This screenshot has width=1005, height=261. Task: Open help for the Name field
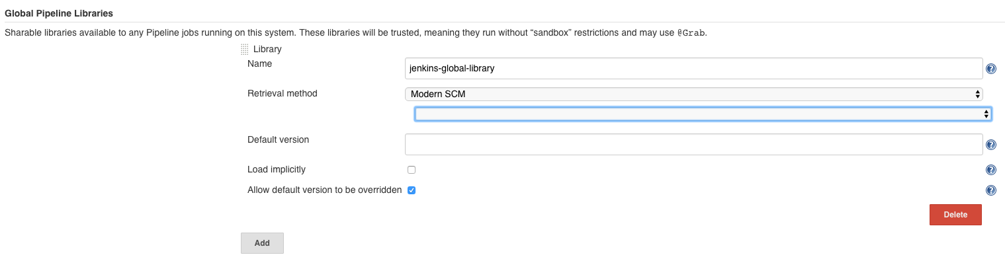point(990,68)
